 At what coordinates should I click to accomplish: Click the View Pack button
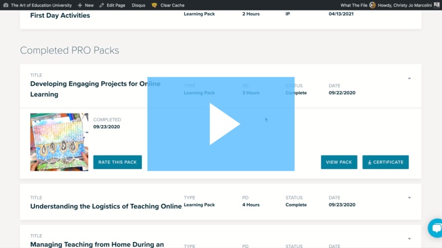[339, 162]
